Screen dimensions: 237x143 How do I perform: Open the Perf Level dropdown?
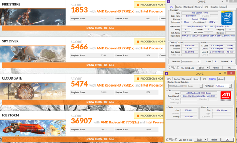tap(223, 86)
